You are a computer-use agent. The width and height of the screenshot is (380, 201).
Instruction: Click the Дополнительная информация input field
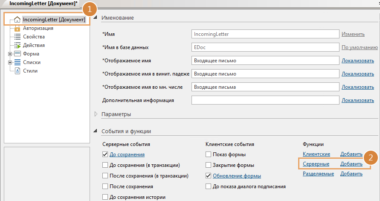pos(265,101)
